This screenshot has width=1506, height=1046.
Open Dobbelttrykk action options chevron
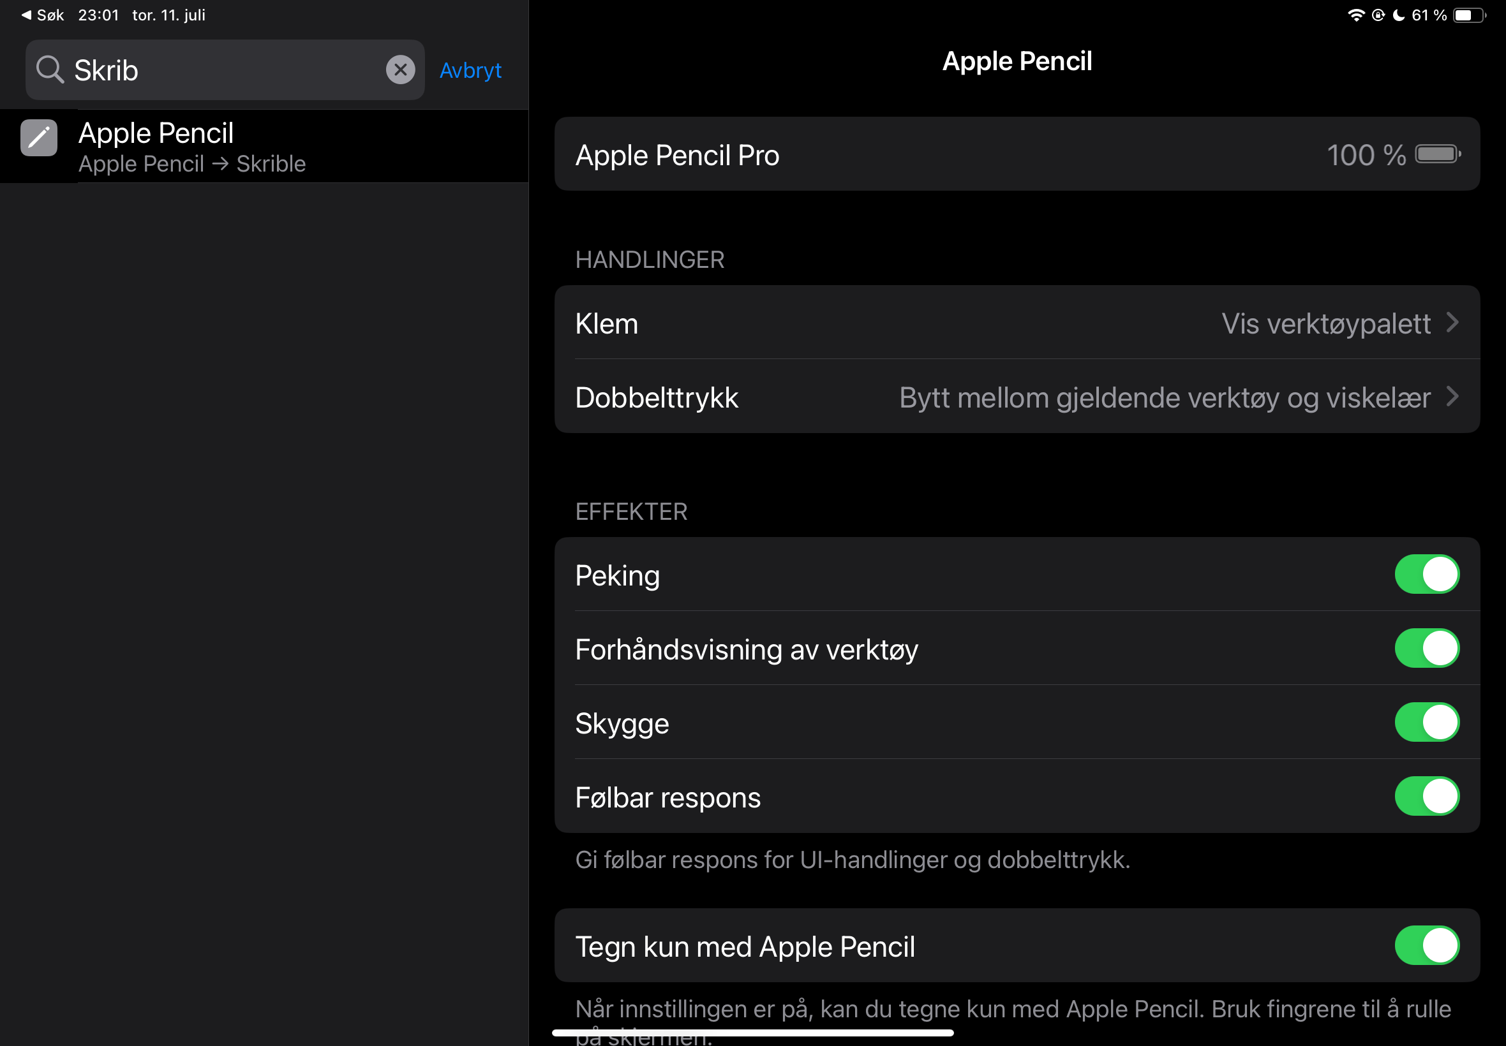pyautogui.click(x=1452, y=397)
